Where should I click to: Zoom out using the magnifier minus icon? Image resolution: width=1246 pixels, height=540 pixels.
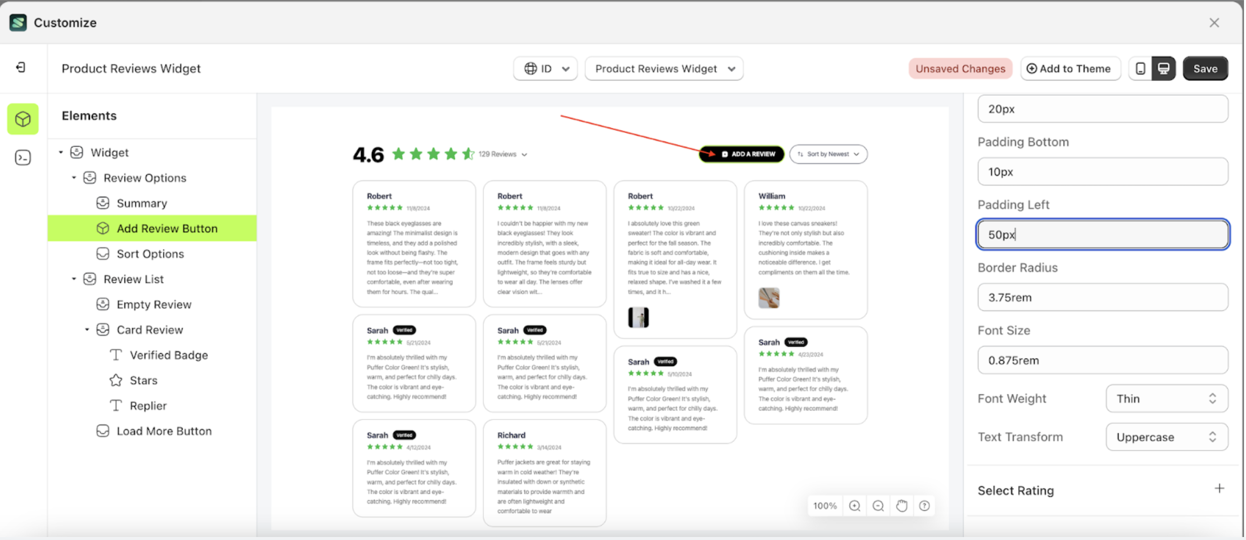point(878,506)
